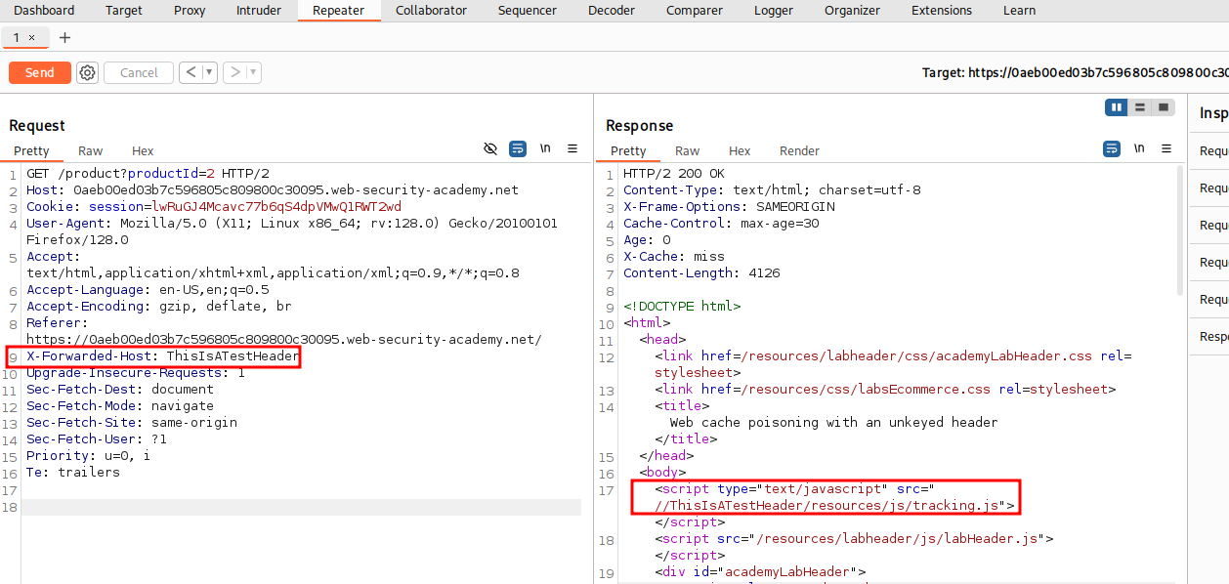1229x584 pixels.
Task: Click the empty line 18 of the request editor
Action: pos(301,507)
